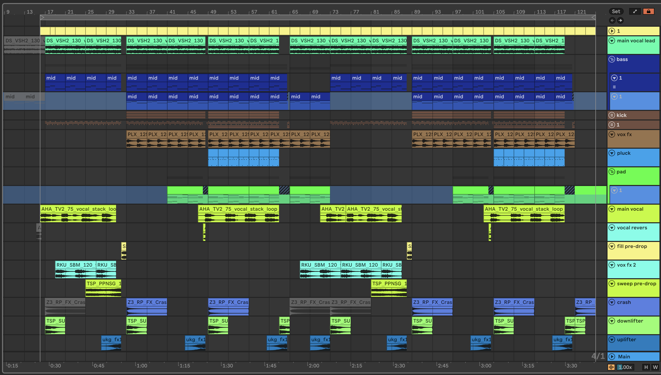Select the greyed DS_VSH2_130 clip before loop start
661x375 pixels.
tap(24, 45)
